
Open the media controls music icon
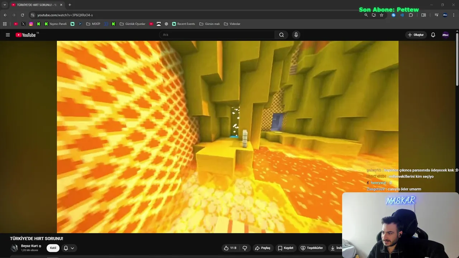(436, 15)
